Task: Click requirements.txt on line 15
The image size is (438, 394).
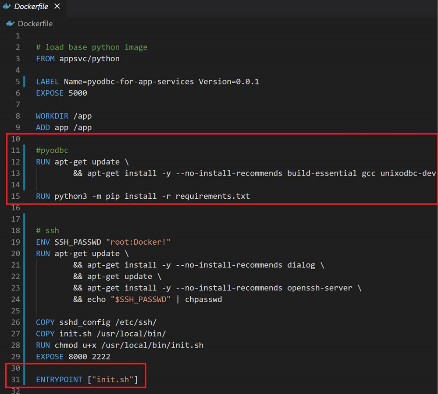Action: tap(213, 196)
